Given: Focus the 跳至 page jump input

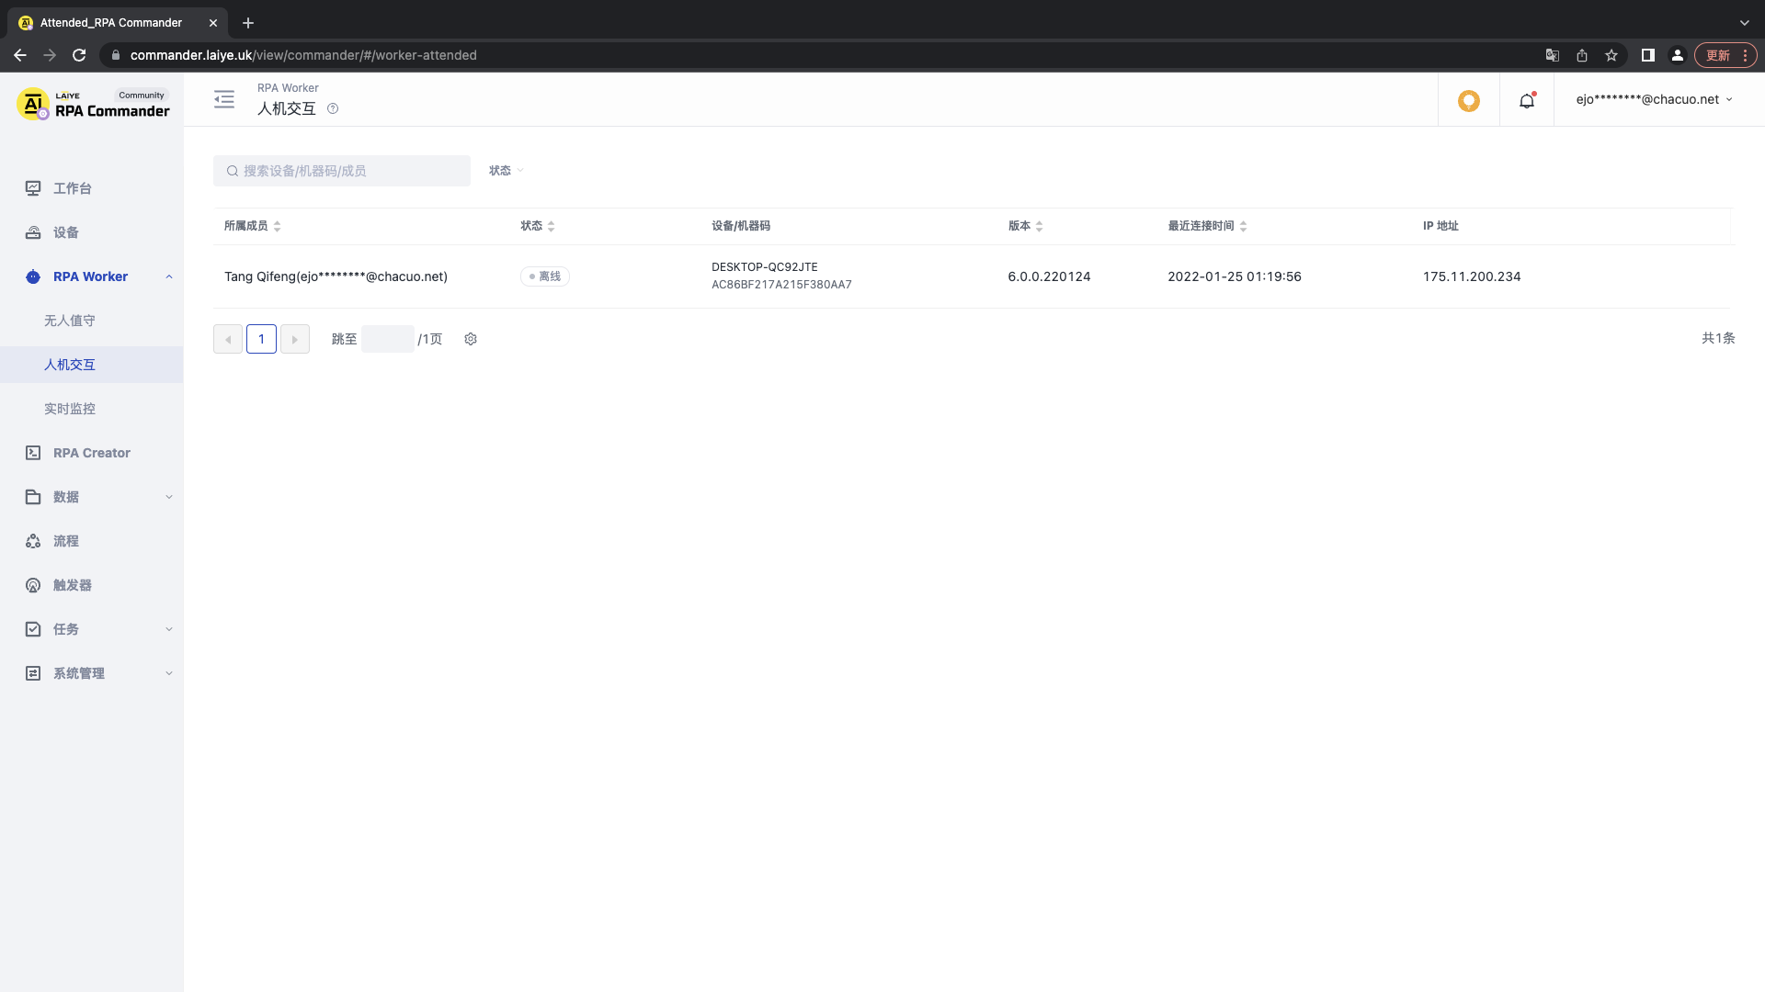Looking at the screenshot, I should pos(388,339).
